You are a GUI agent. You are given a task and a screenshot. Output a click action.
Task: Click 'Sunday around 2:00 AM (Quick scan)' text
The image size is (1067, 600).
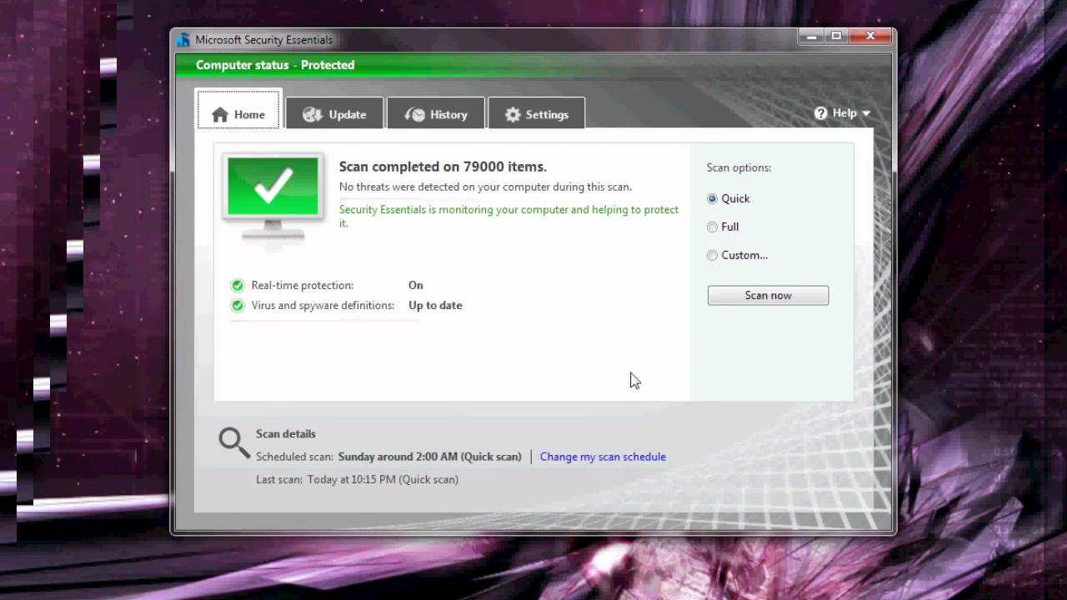tap(430, 457)
